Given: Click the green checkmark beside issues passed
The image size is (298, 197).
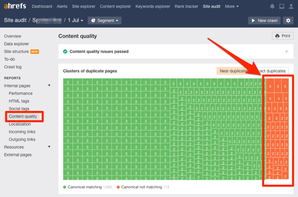Looking at the screenshot, I should pyautogui.click(x=65, y=52).
